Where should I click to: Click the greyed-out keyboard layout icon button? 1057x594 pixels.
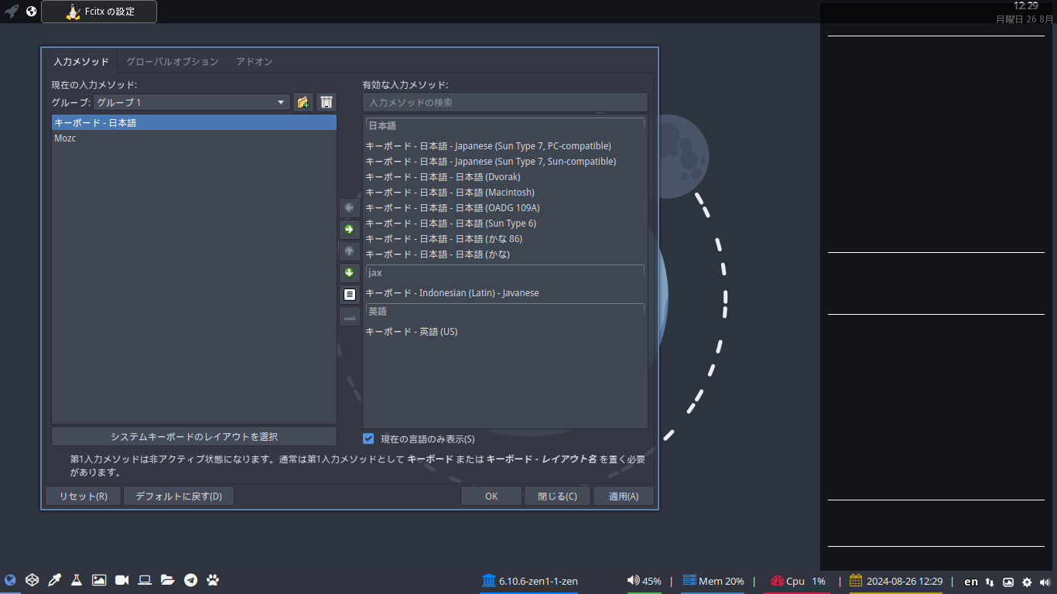(349, 316)
